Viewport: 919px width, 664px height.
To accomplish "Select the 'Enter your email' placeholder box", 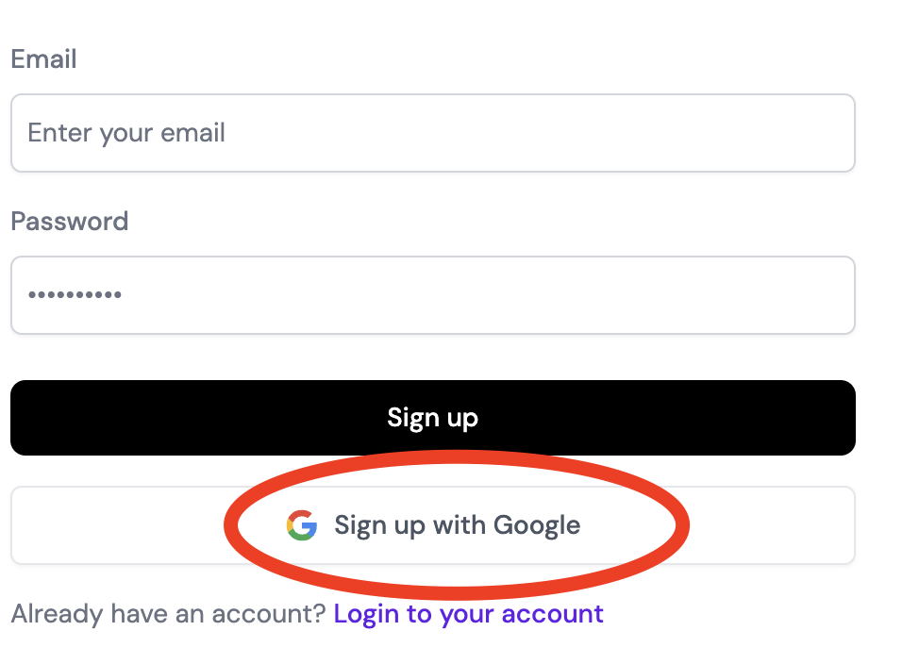I will [126, 133].
